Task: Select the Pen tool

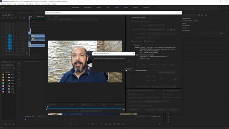Action: click(19, 80)
